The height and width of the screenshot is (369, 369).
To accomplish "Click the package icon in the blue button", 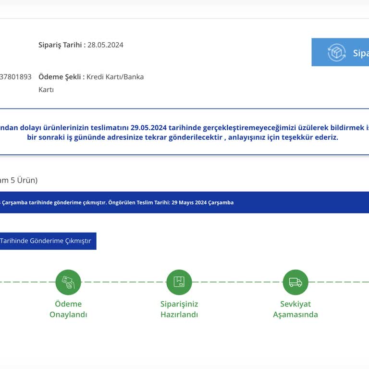I will (x=337, y=53).
